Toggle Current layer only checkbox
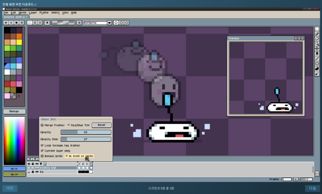This screenshot has height=194, width=322. click(55, 151)
